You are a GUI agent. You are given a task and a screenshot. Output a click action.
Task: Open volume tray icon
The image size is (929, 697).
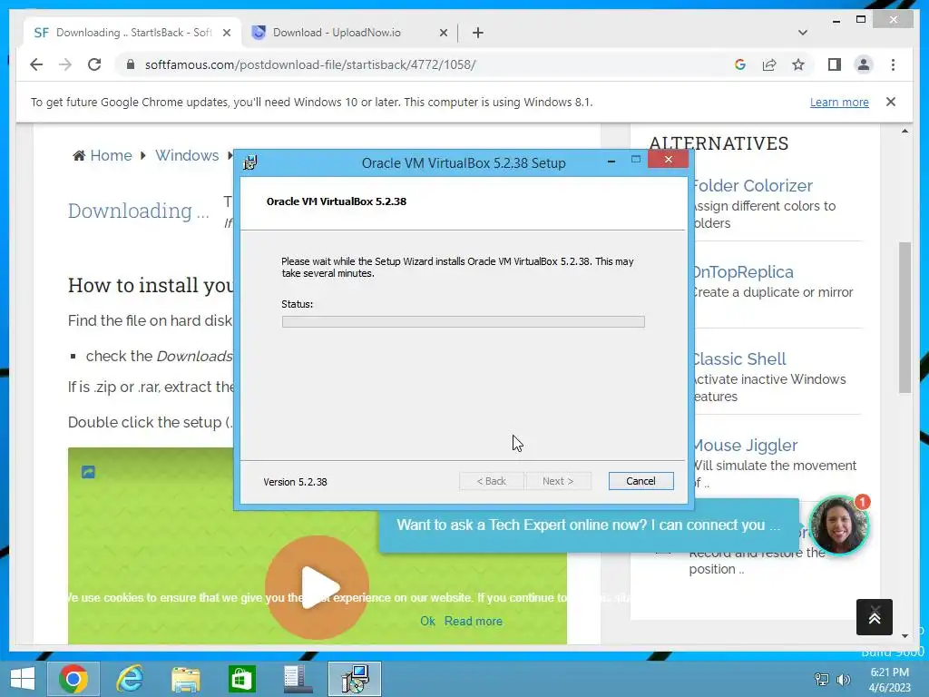coord(843,679)
